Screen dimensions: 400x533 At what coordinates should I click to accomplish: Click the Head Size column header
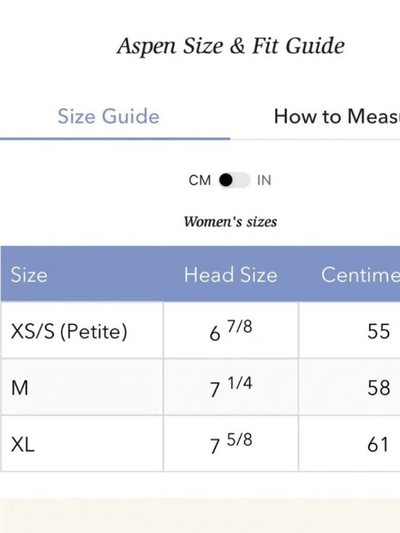point(231,275)
